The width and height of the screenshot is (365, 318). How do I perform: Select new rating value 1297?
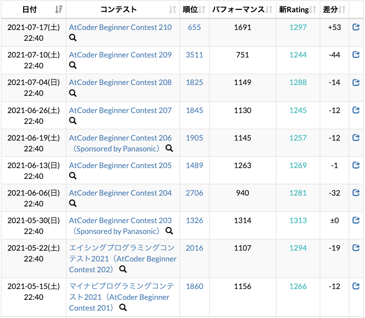click(x=298, y=28)
